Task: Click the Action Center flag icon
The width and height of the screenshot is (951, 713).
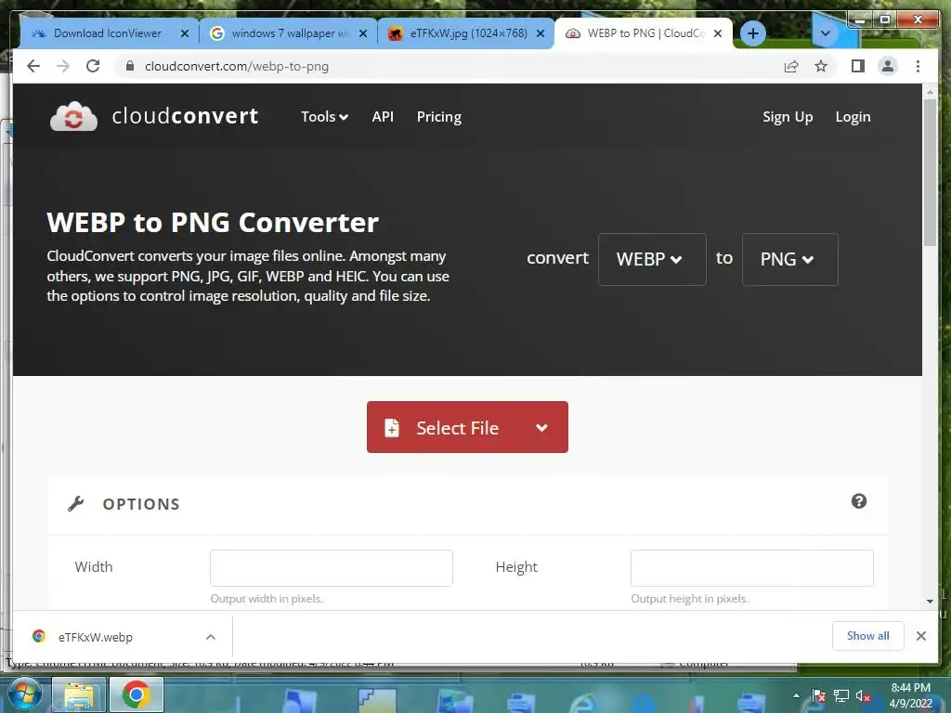Action: click(x=819, y=695)
